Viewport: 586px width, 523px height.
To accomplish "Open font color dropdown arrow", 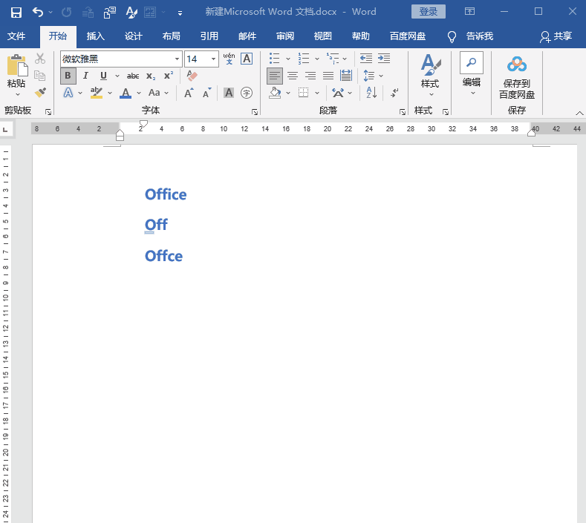I will click(x=139, y=93).
